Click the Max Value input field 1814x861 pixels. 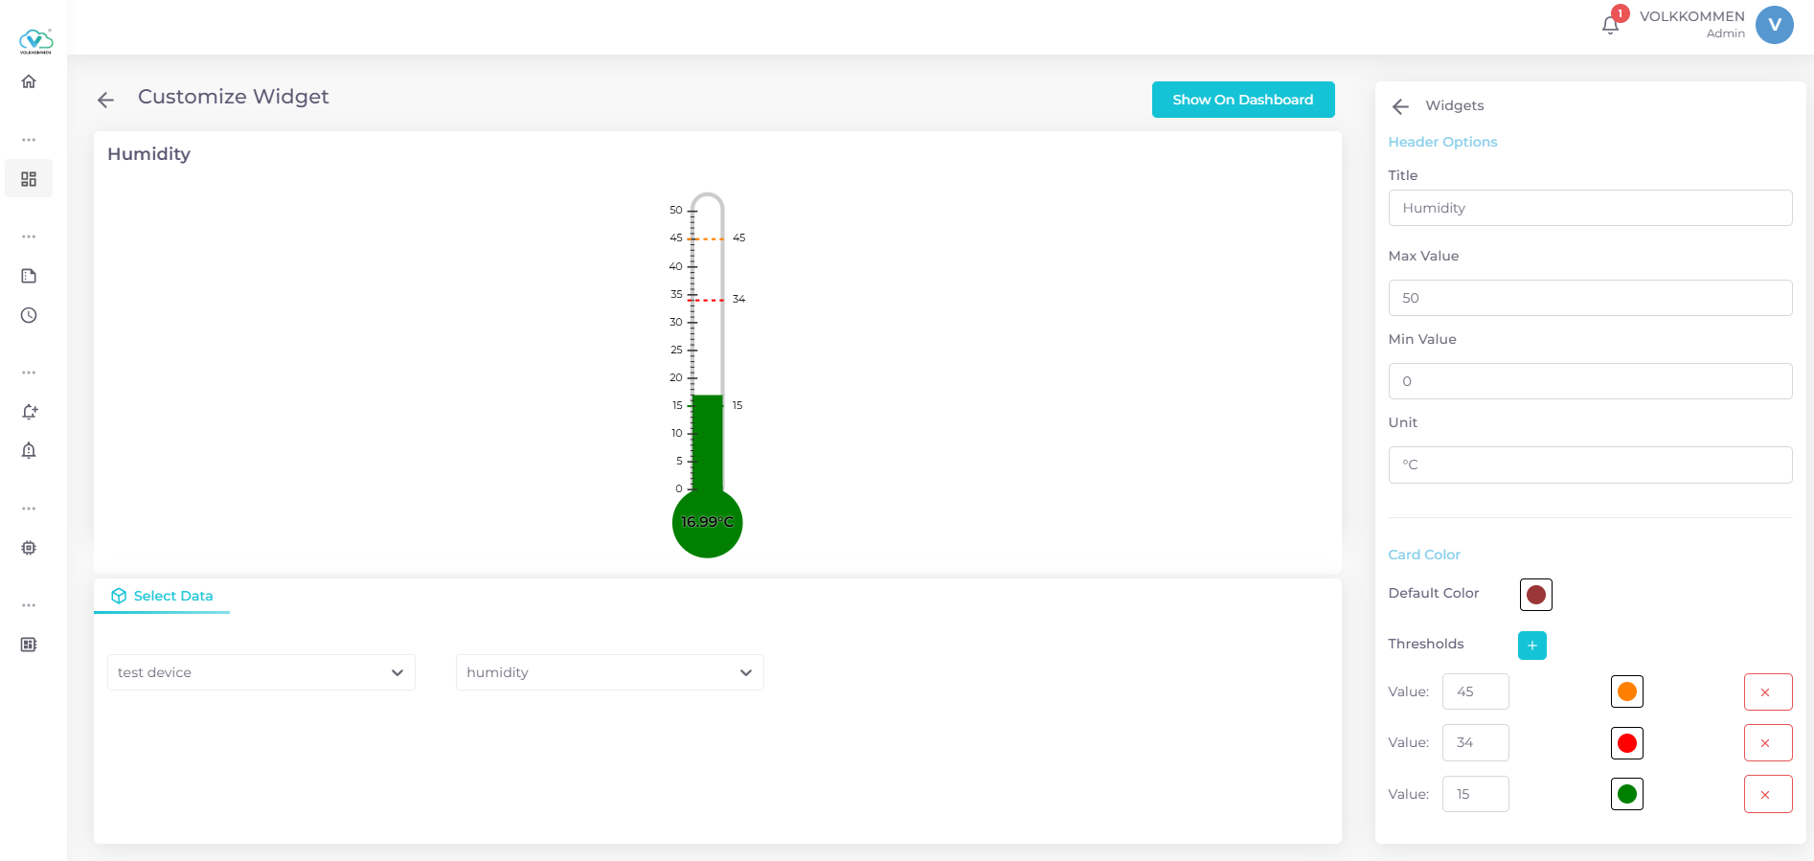point(1589,298)
